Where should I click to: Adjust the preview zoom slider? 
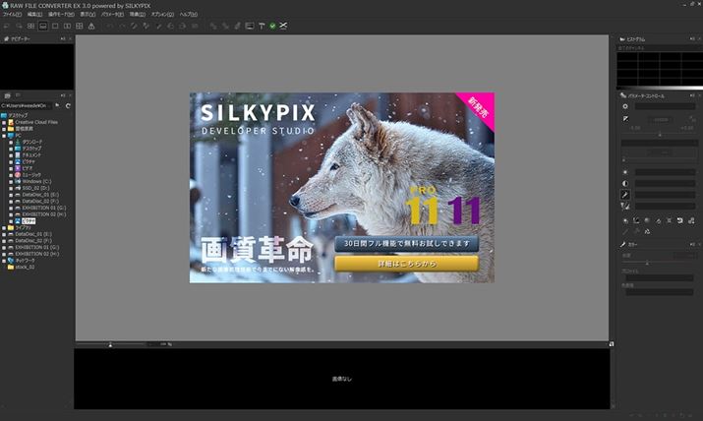110,344
